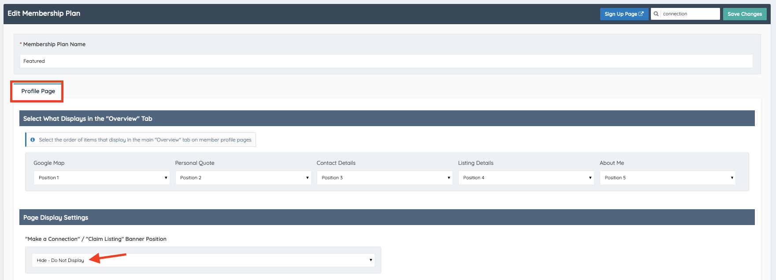Open the Sign Up Page link button
The height and width of the screenshot is (280, 776).
click(x=624, y=14)
